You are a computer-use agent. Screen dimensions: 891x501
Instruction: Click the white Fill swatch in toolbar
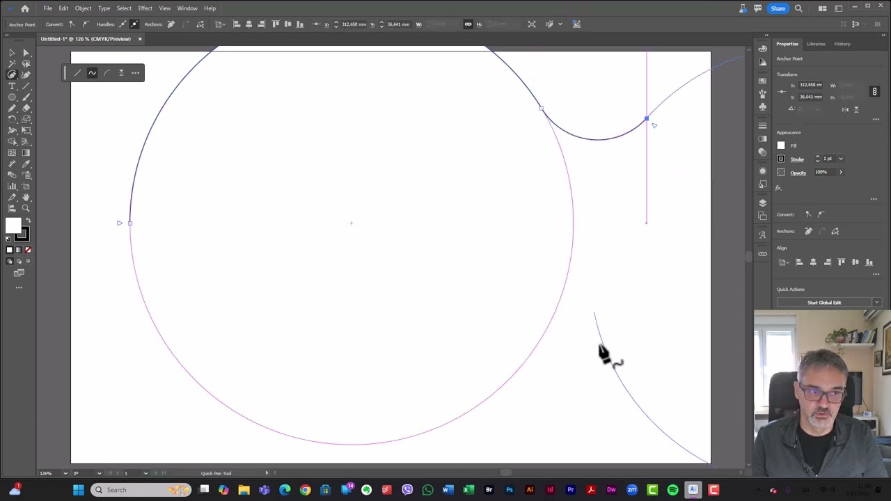pyautogui.click(x=14, y=225)
